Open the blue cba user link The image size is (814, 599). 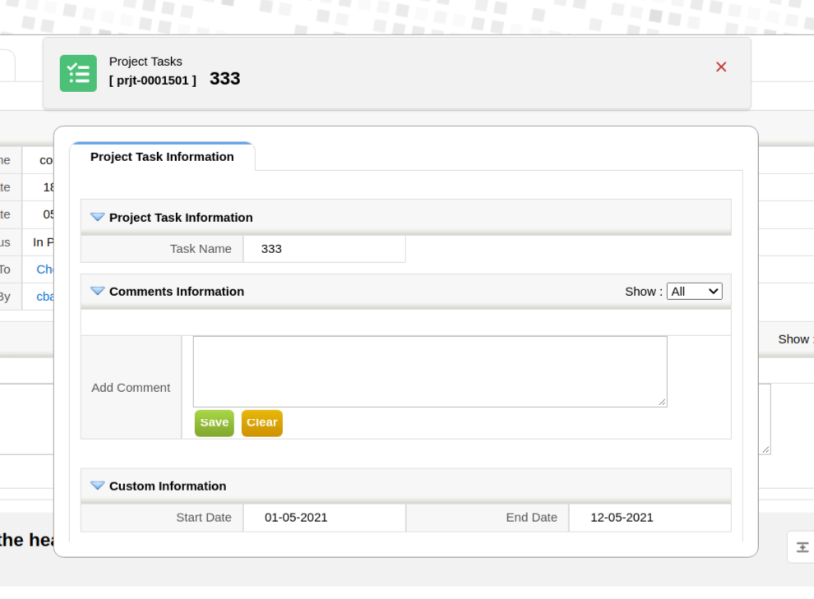click(x=45, y=297)
